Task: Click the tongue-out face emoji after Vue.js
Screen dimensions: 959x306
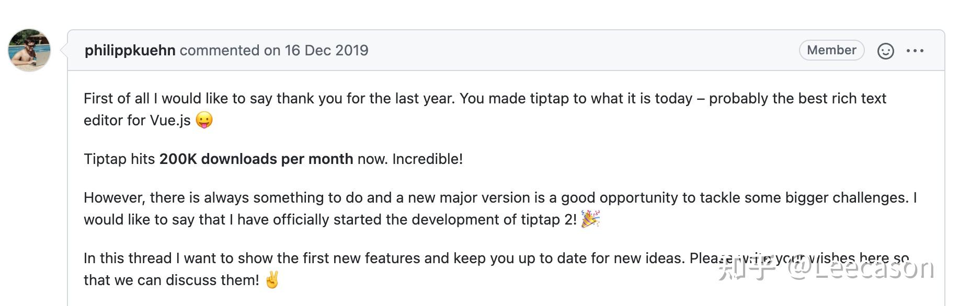Action: click(x=204, y=120)
